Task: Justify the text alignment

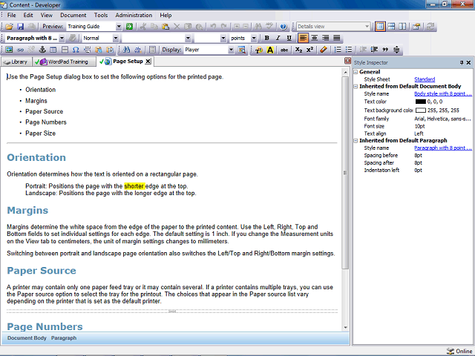Action: click(x=336, y=38)
